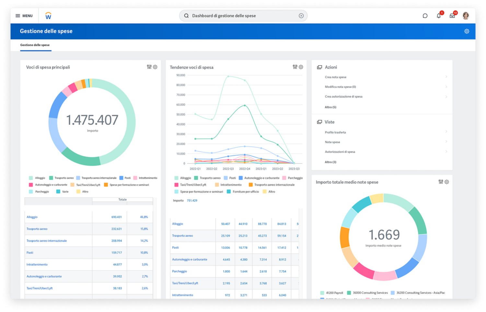Click the 1.669 Importo medio note spese value
Viewport: 486px width, 312px height.
384,234
